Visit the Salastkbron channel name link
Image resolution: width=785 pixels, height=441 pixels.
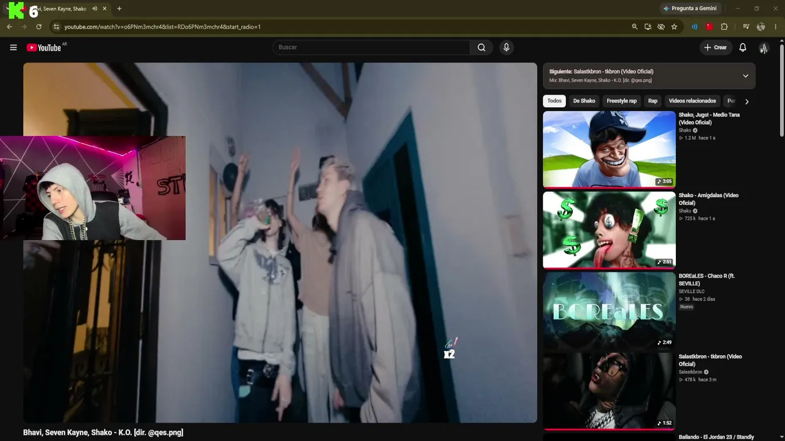691,372
